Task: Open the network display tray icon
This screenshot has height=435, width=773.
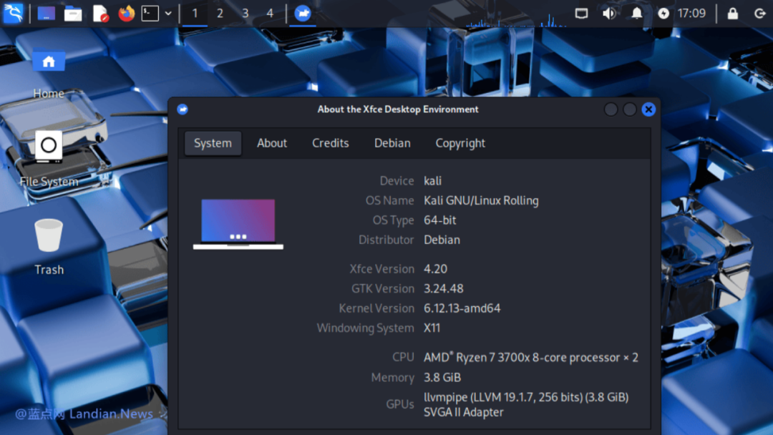Action: [581, 14]
